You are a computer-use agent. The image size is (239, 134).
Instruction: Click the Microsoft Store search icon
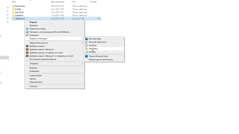86,56
